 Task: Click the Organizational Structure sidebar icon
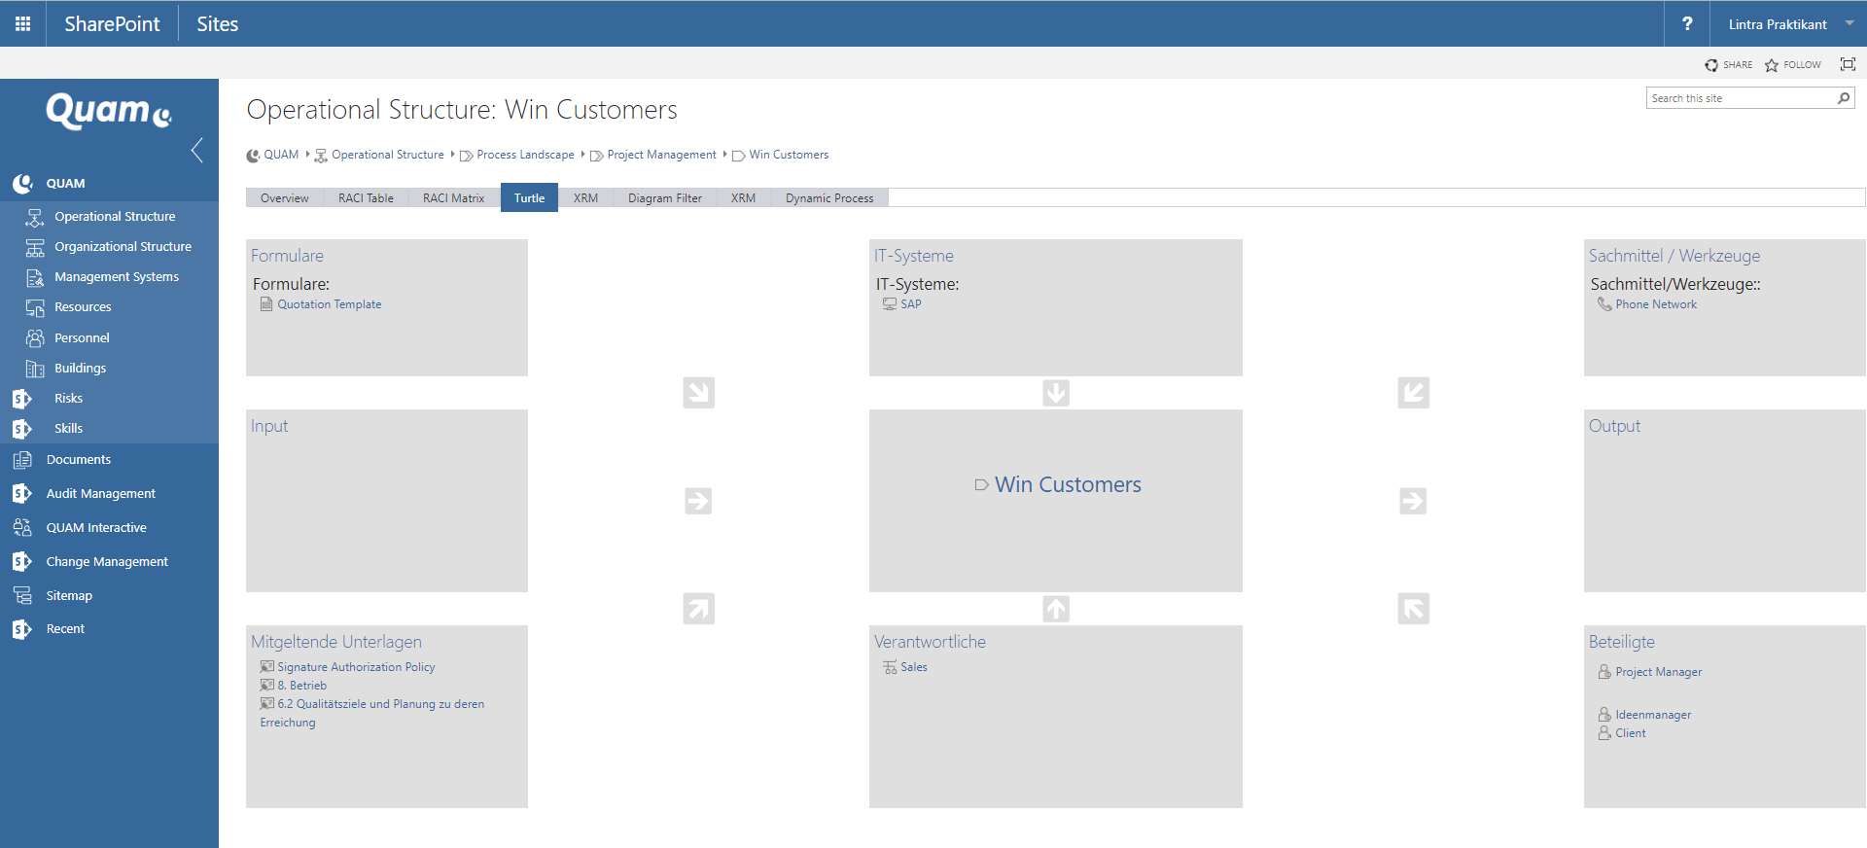point(35,247)
